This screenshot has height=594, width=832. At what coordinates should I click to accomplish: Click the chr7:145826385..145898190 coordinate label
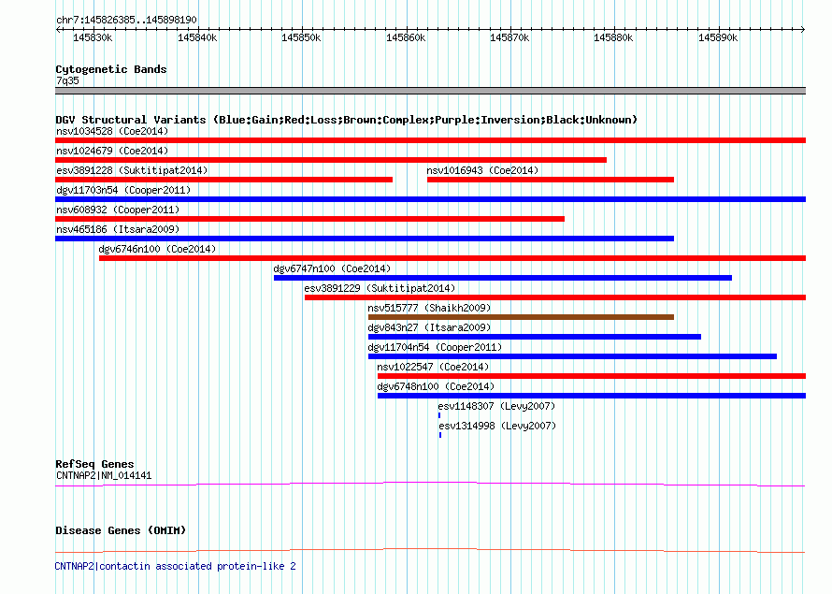pos(126,20)
